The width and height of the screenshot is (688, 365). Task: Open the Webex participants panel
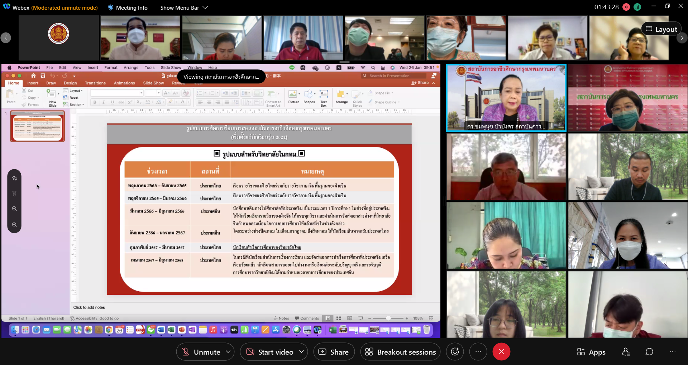tap(626, 352)
